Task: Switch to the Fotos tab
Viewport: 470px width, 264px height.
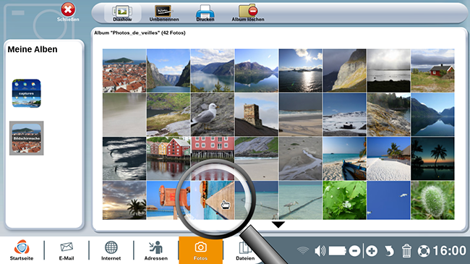Action: [x=200, y=250]
